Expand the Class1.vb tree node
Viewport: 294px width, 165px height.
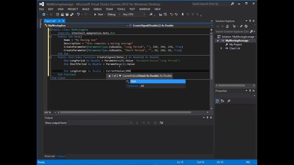coord(221,48)
